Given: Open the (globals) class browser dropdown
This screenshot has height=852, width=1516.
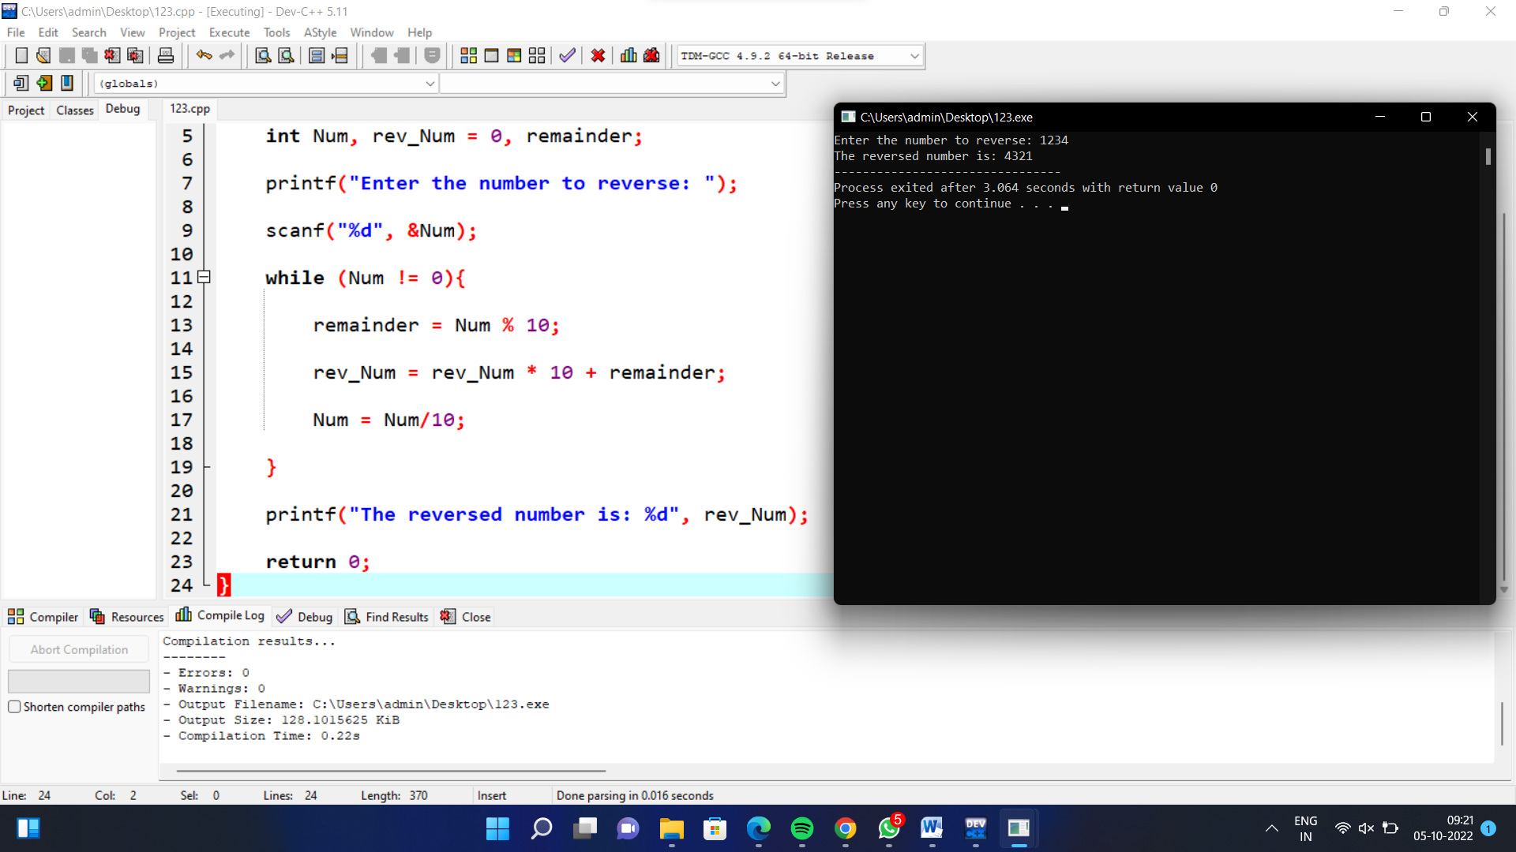Looking at the screenshot, I should (x=430, y=83).
